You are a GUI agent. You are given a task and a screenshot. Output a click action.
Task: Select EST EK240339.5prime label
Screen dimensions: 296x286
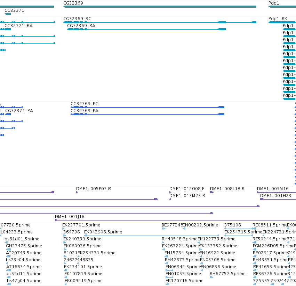tap(82, 239)
